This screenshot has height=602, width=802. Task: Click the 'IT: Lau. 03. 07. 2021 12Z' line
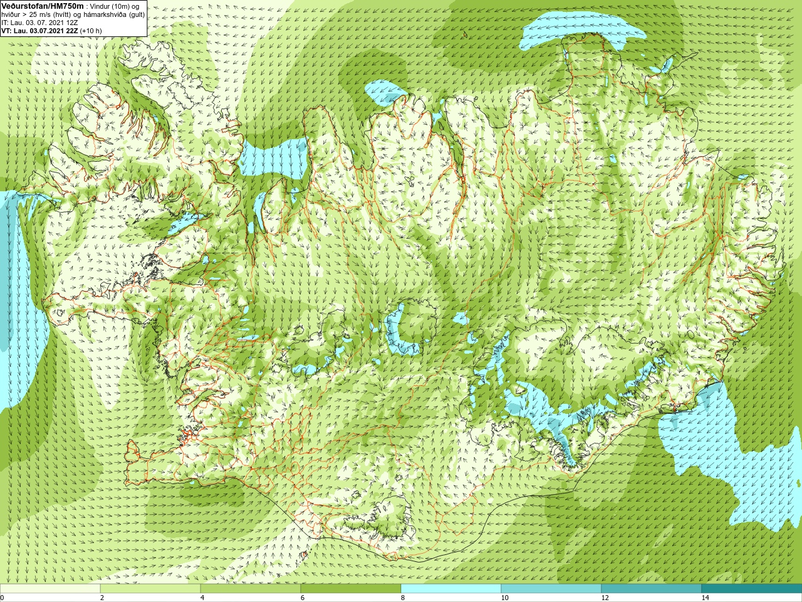tap(39, 23)
